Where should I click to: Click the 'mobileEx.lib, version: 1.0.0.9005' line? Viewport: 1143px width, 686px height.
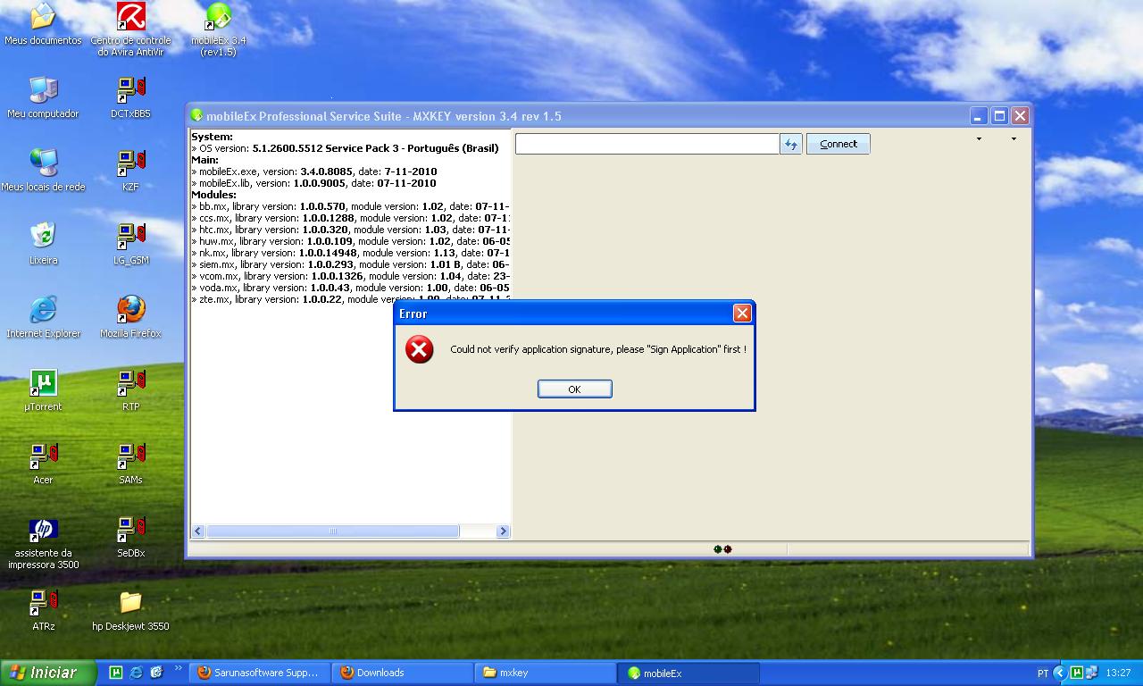click(x=313, y=183)
